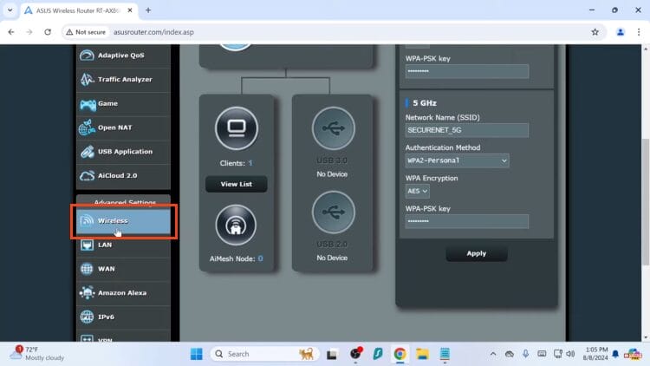Click the Clients computer icon
The height and width of the screenshot is (366, 650).
tap(237, 128)
